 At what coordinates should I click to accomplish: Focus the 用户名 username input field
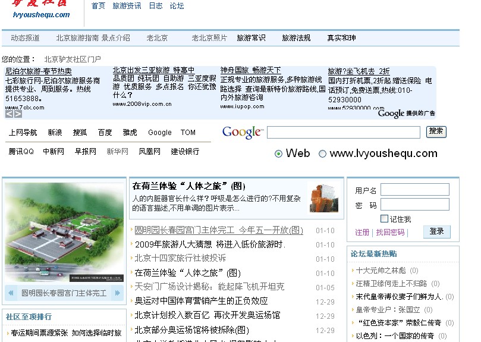point(414,190)
